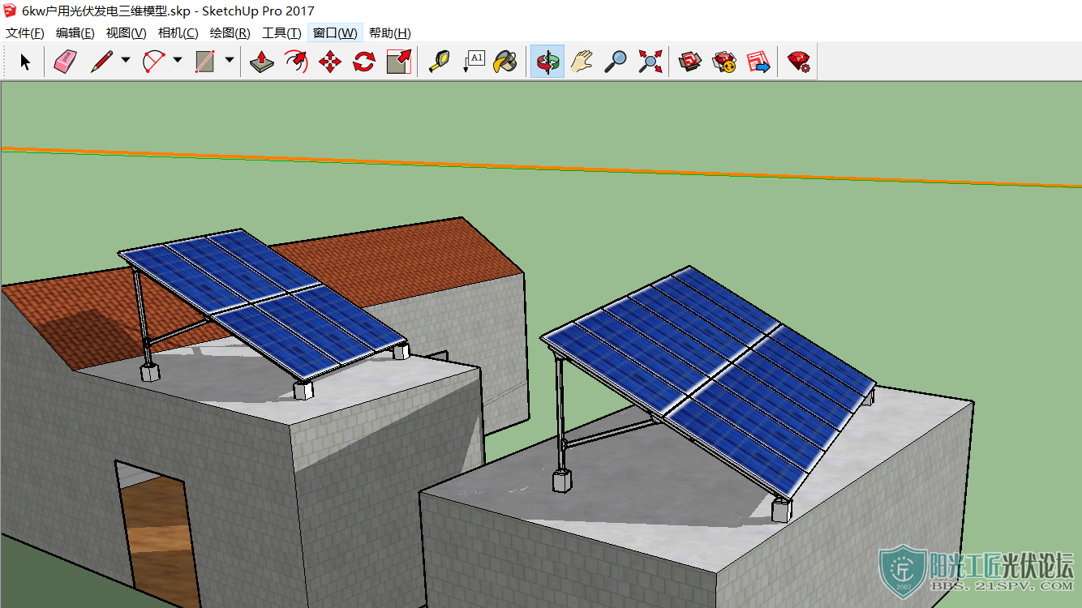Expand the Arc tool dropdown arrow
Image resolution: width=1082 pixels, height=608 pixels.
tap(177, 60)
